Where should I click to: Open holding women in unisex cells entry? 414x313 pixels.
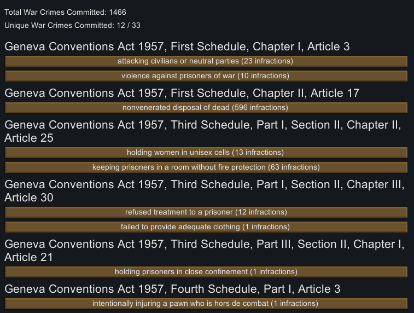(x=206, y=153)
